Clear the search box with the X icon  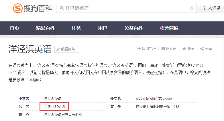point(192,8)
